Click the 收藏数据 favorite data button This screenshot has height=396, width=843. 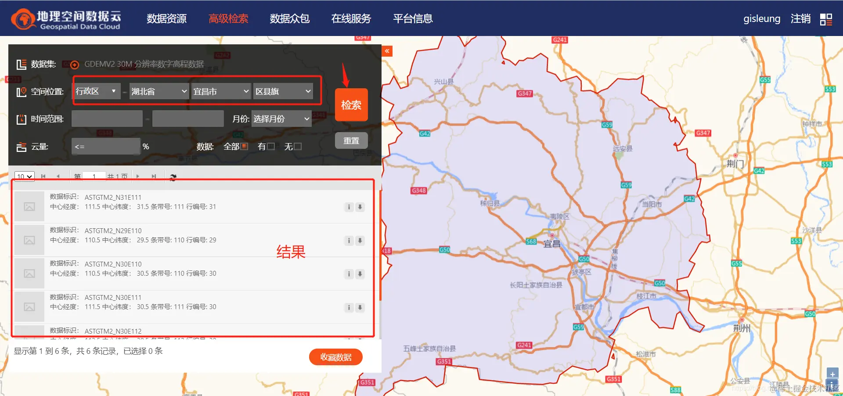click(x=336, y=357)
